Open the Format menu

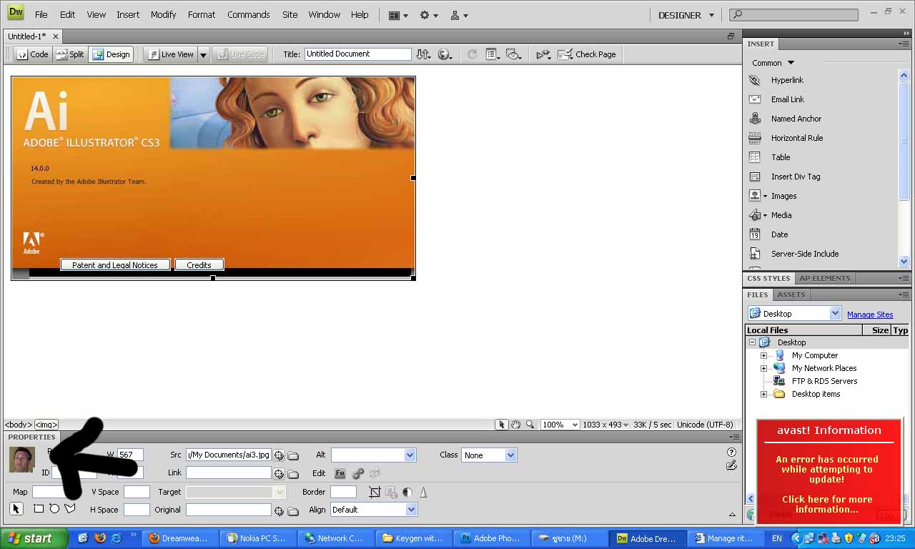(x=202, y=15)
